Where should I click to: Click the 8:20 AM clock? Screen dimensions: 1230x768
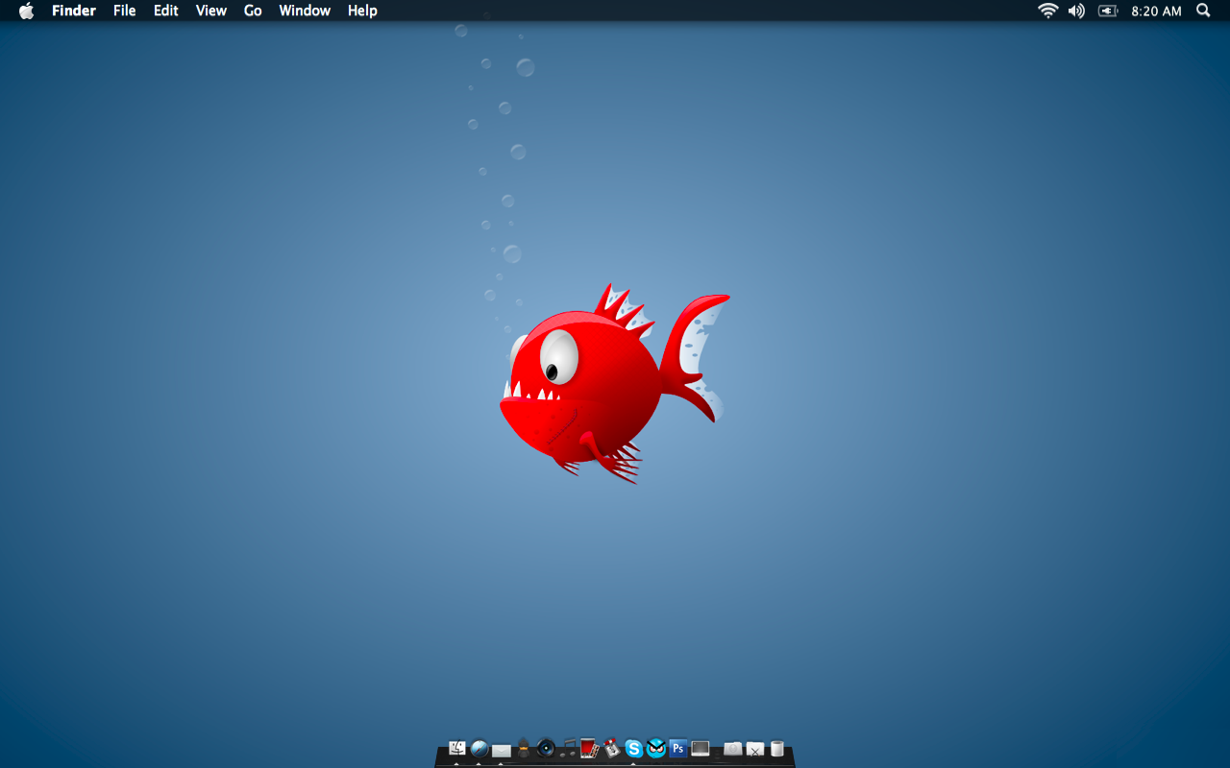[1156, 11]
